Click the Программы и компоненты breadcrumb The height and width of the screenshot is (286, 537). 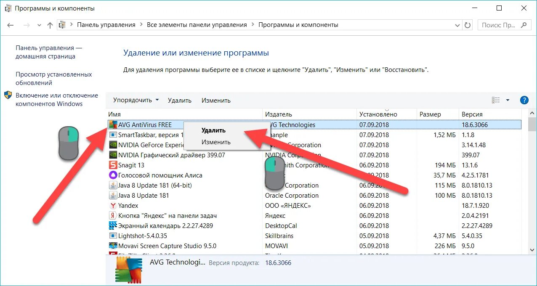[x=298, y=25]
